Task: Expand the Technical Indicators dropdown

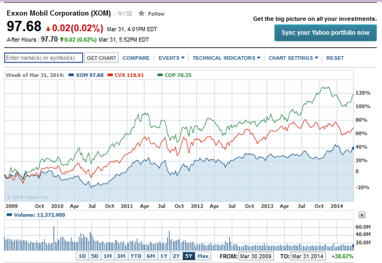Action: point(226,58)
